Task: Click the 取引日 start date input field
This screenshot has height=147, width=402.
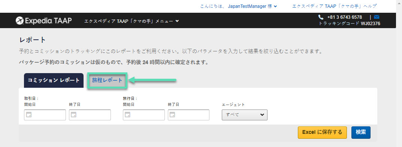Action: pyautogui.click(x=45, y=115)
